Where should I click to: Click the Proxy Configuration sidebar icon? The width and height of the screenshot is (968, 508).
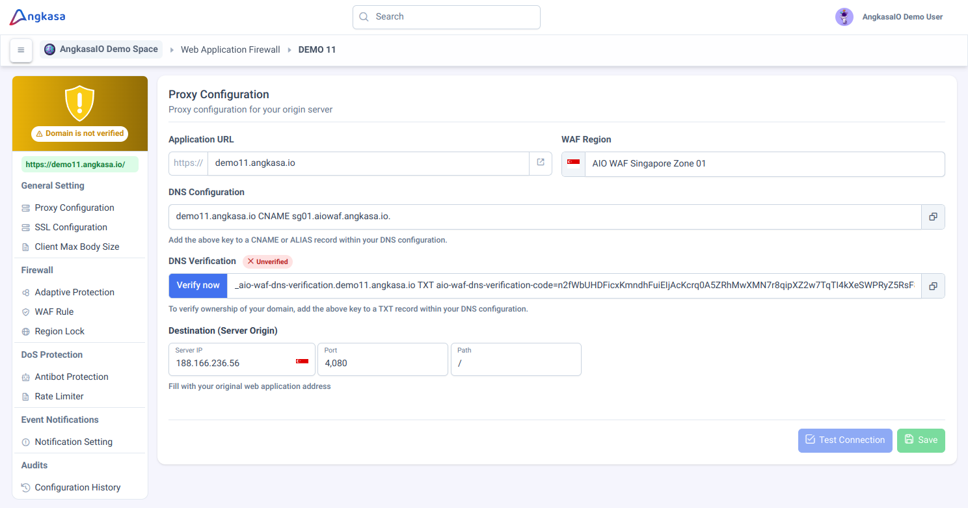tap(26, 208)
